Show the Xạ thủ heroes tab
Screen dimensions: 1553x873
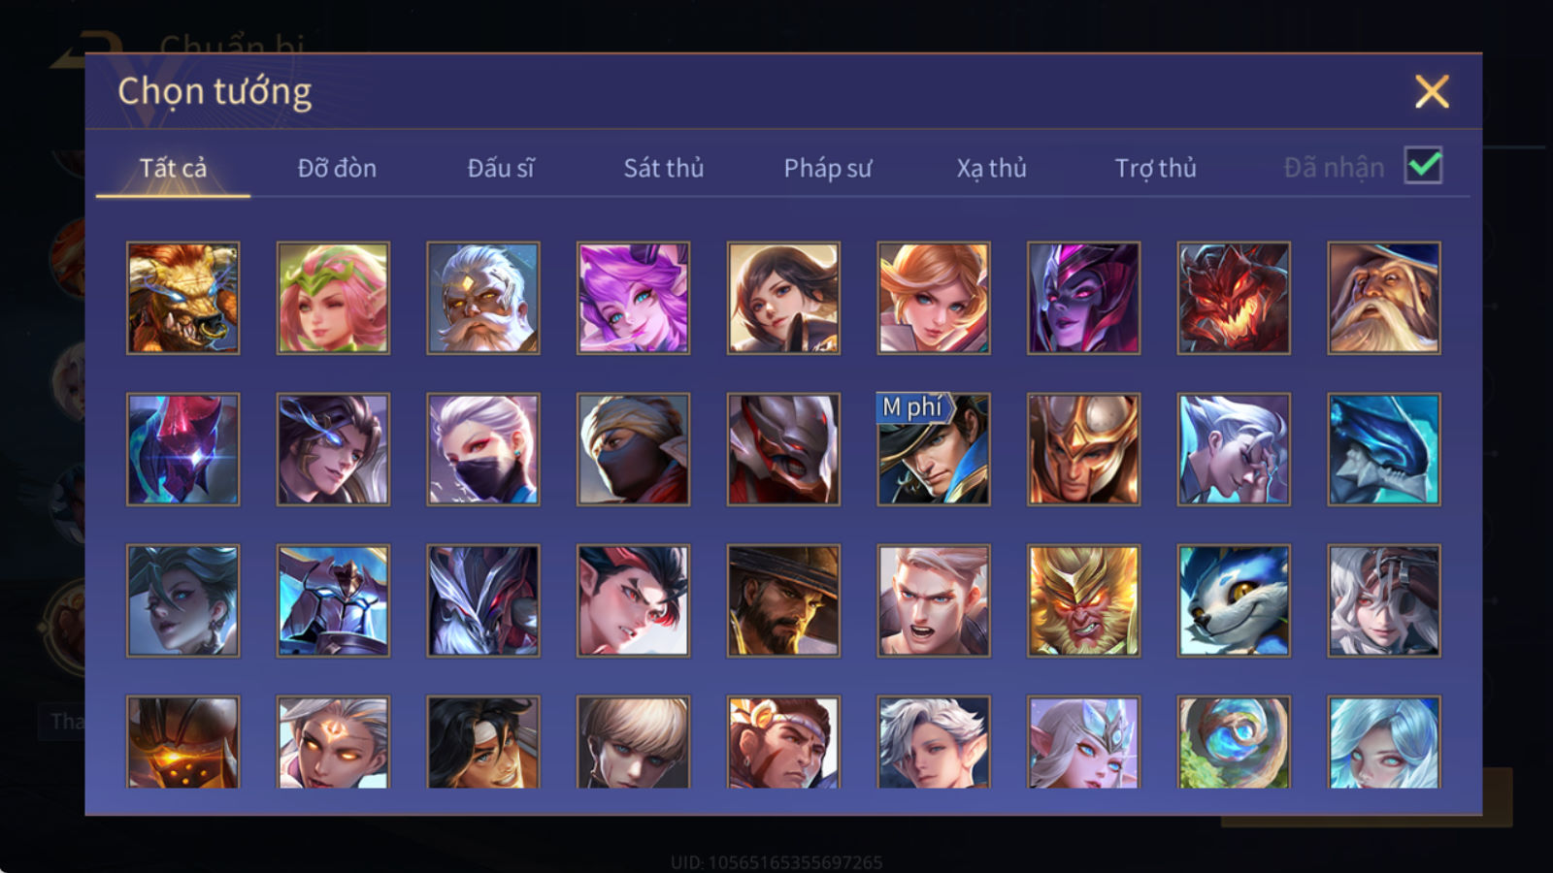991,168
